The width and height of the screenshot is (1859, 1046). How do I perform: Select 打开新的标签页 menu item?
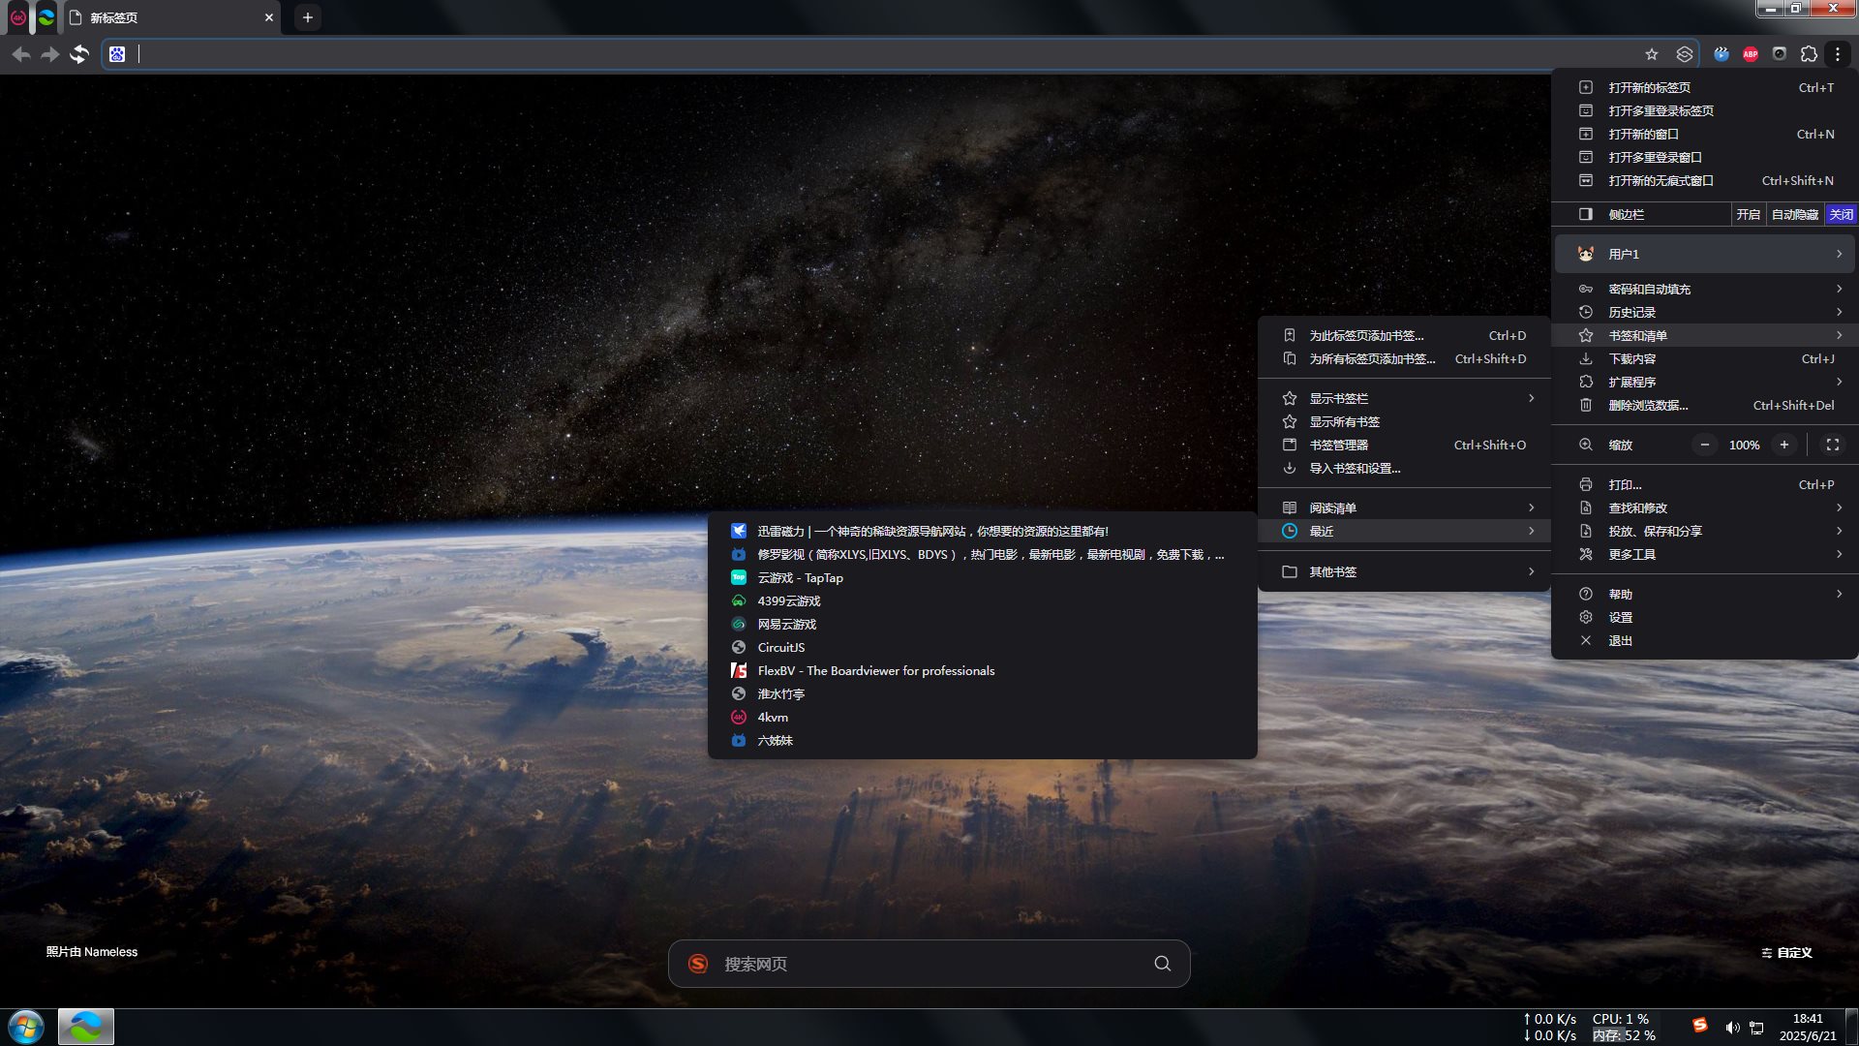[1704, 88]
